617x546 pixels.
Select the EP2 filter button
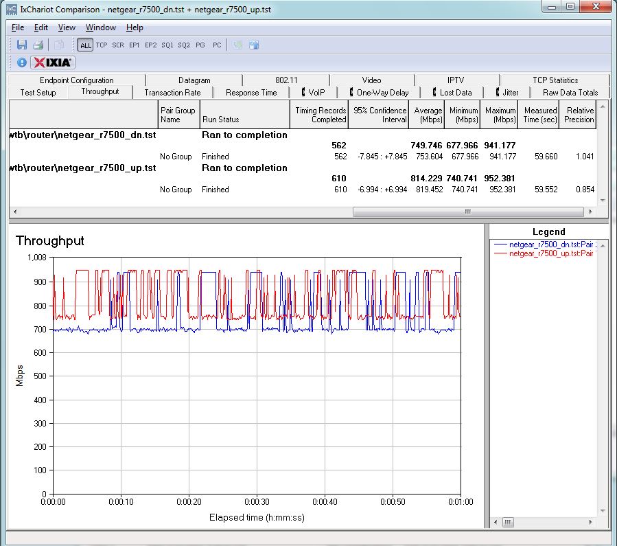tap(151, 45)
